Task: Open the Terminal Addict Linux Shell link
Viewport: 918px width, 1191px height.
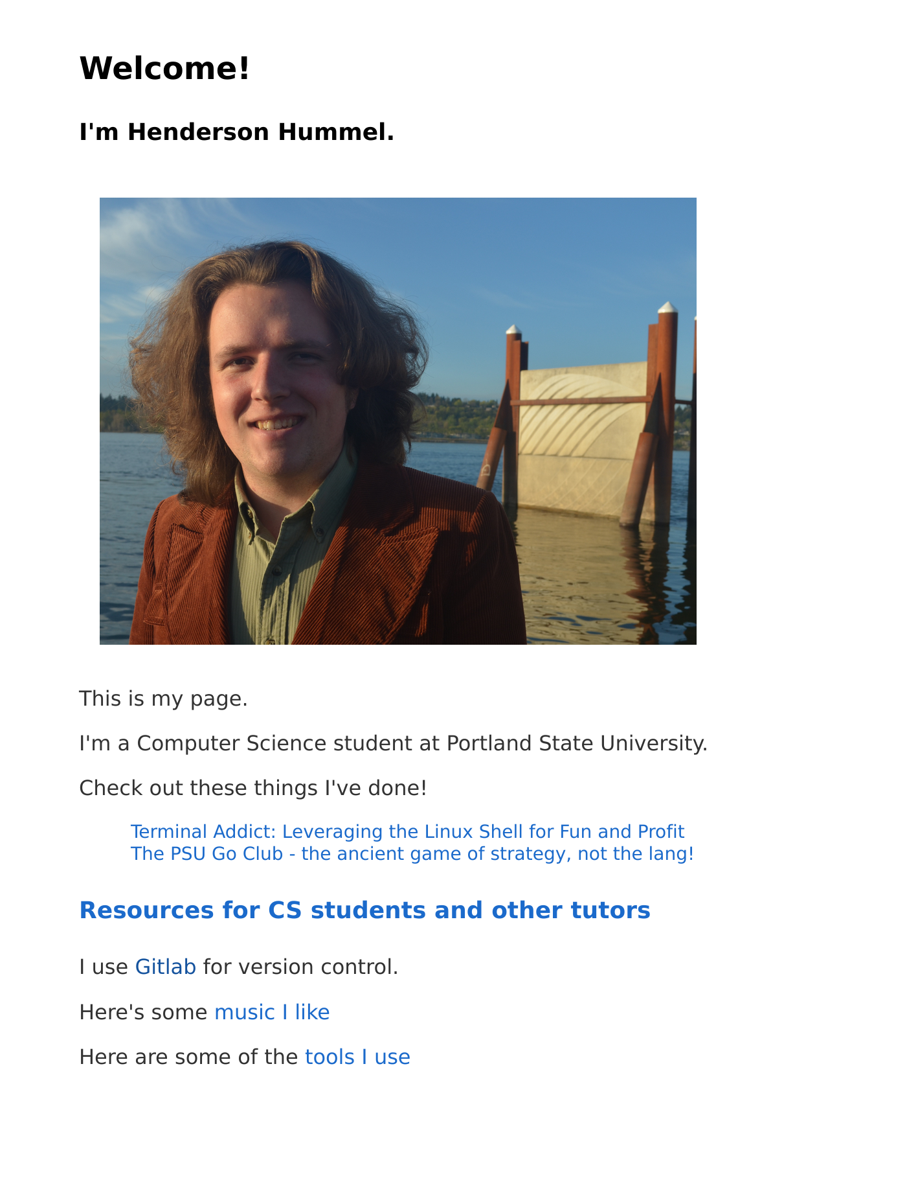Action: click(x=407, y=831)
